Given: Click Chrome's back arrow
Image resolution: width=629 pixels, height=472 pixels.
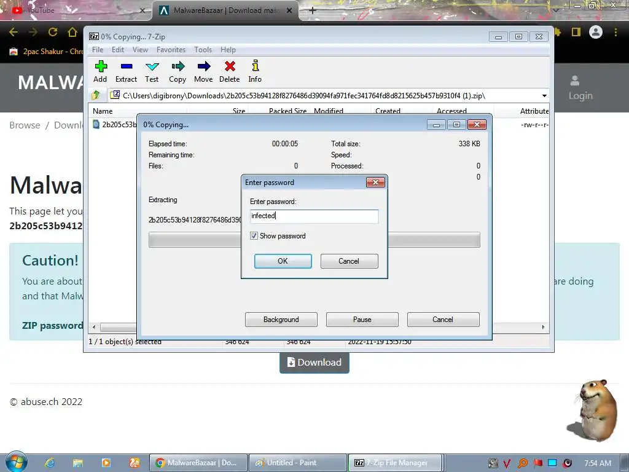Looking at the screenshot, I should coord(14,32).
